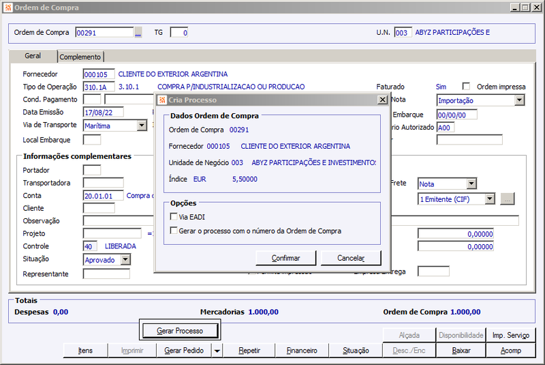Image resolution: width=545 pixels, height=365 pixels.
Task: Click the Local Embarque field
Action: click(x=92, y=140)
